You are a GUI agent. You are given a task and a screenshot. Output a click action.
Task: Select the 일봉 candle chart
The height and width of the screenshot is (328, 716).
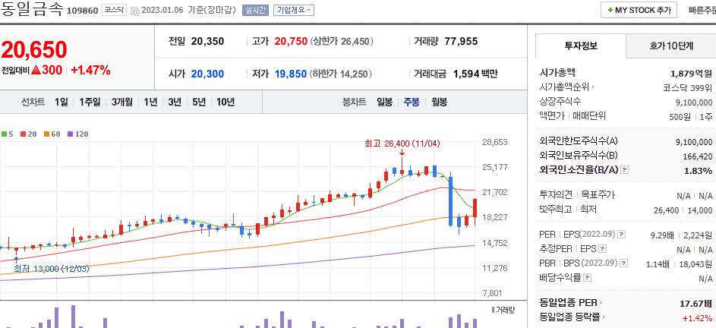384,102
